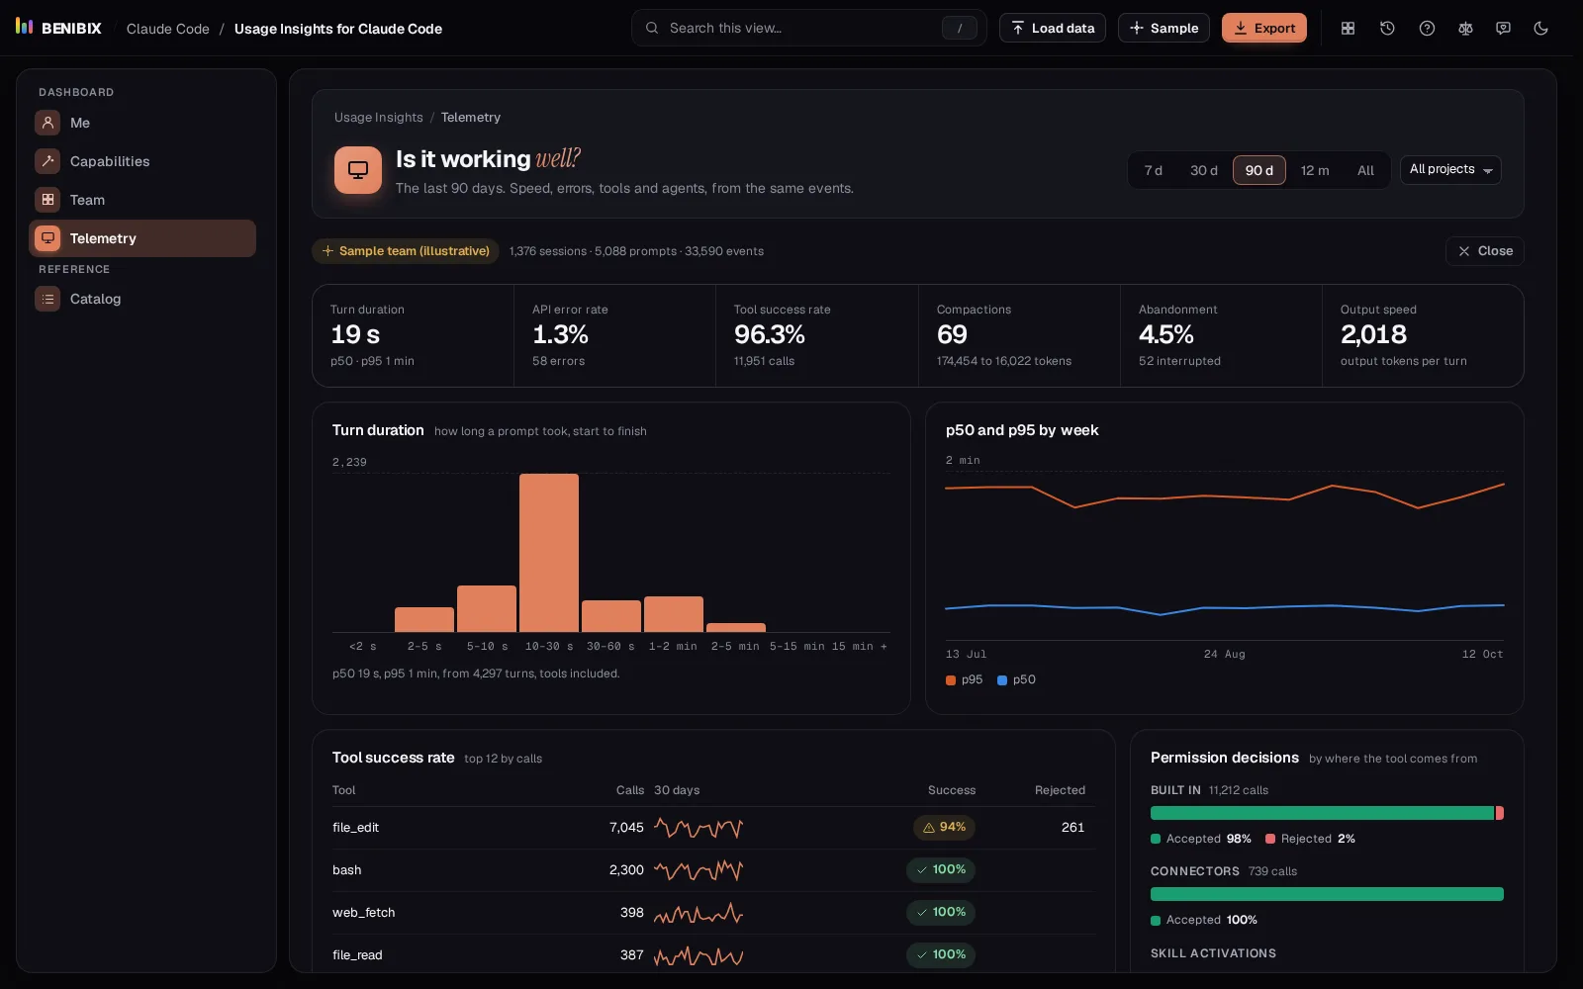Open the All projects dropdown
The image size is (1583, 989).
pyautogui.click(x=1450, y=170)
